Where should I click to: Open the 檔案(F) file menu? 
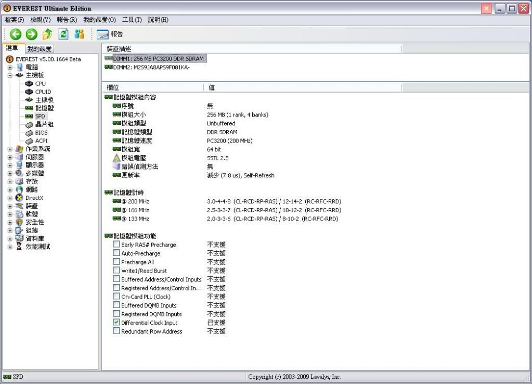click(15, 20)
